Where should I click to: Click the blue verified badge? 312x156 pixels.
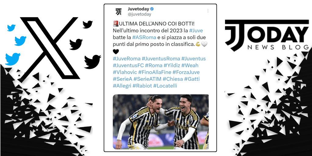point(152,9)
